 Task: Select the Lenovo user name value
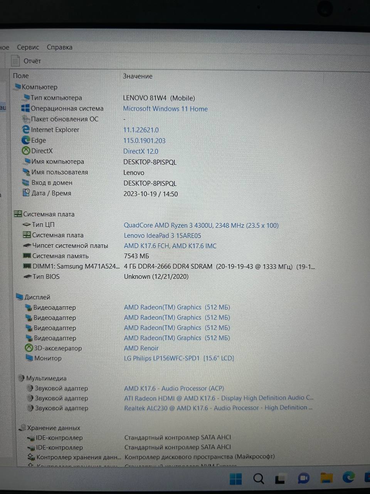click(134, 173)
